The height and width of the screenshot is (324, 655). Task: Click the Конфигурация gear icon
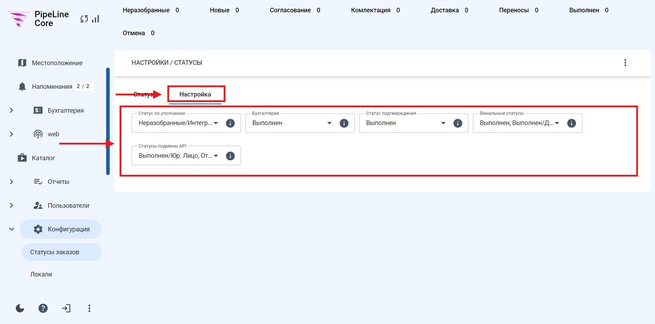(38, 229)
